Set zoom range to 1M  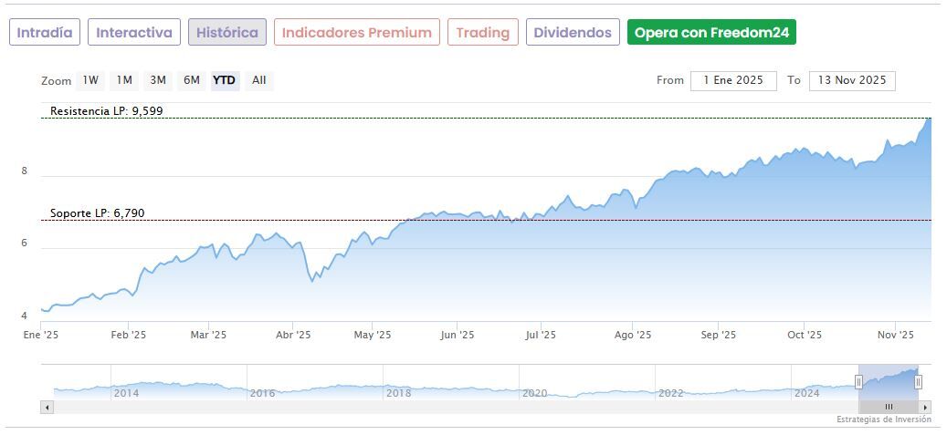click(124, 80)
